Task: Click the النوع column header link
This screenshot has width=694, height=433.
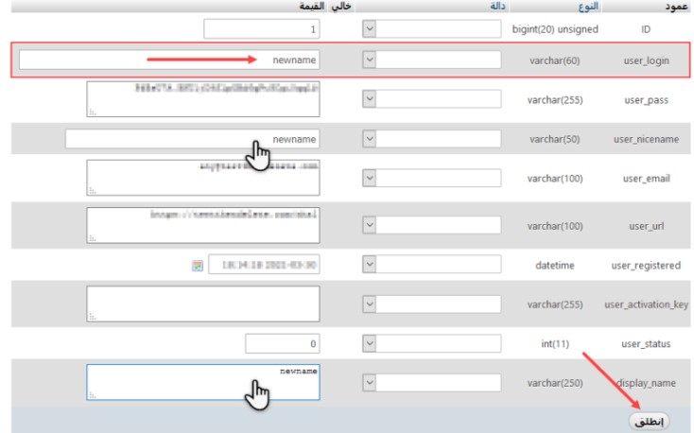Action: click(588, 7)
